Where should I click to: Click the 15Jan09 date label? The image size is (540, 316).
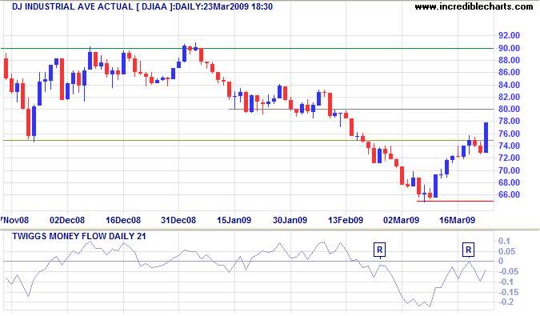point(234,220)
